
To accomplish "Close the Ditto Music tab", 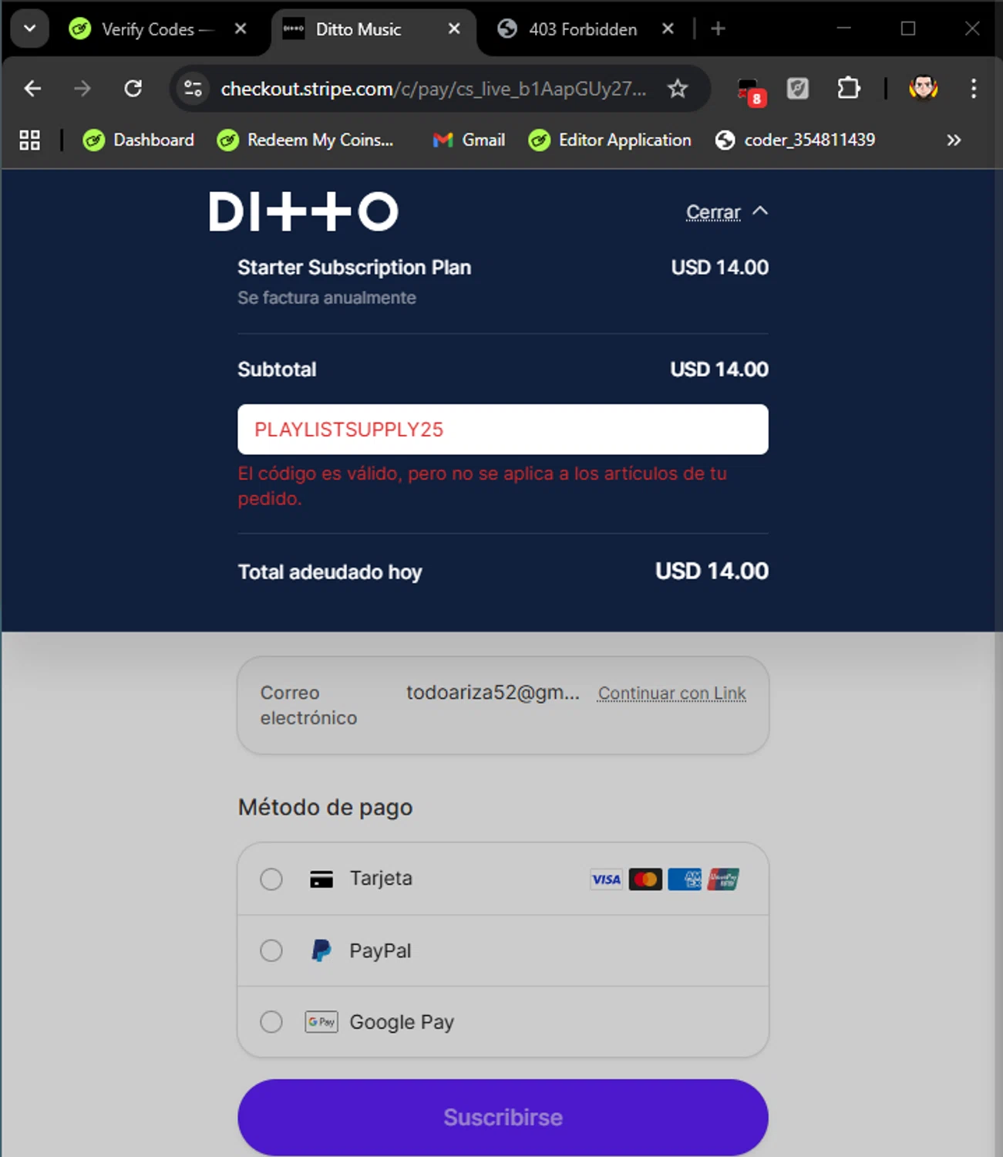I will 454,29.
